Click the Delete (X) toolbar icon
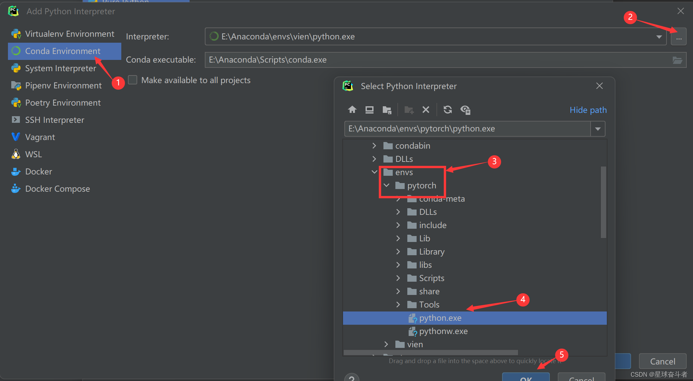Viewport: 693px width, 381px height. click(x=426, y=110)
